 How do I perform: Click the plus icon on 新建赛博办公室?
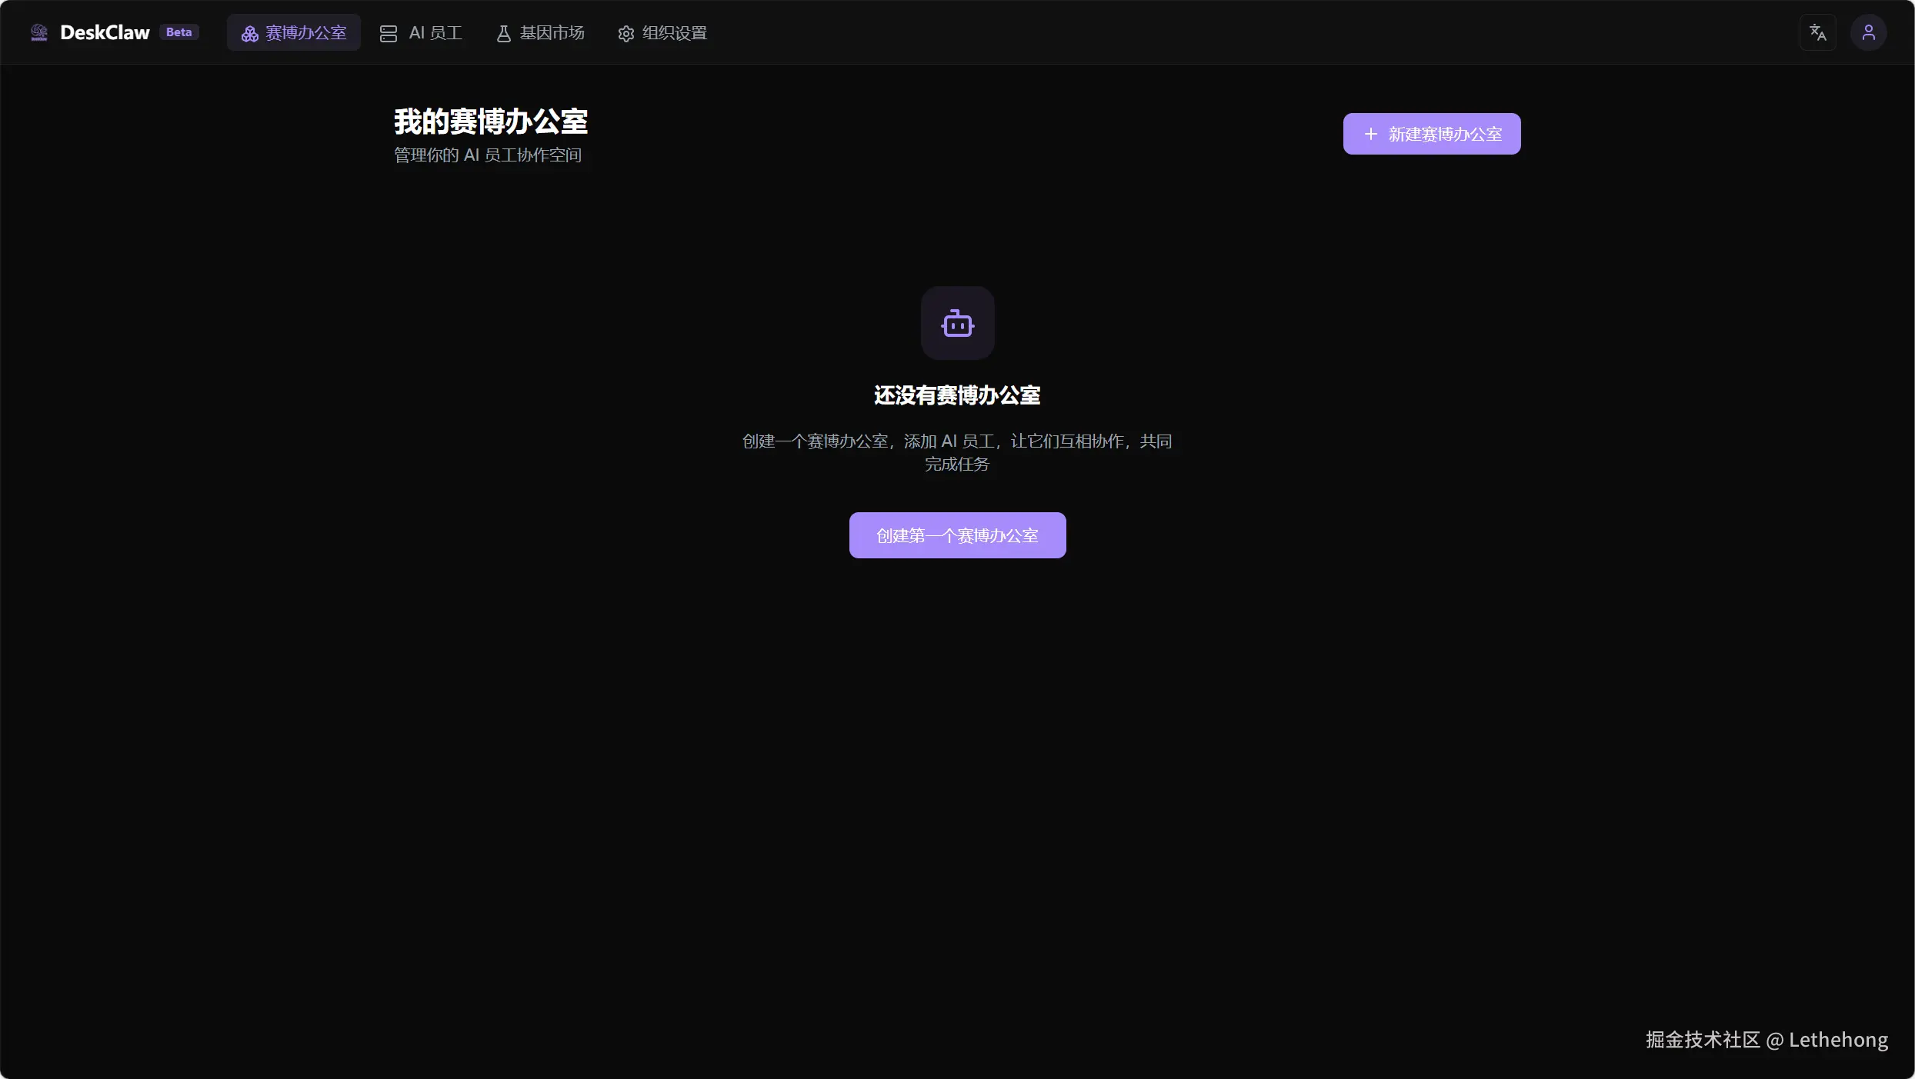(1370, 135)
